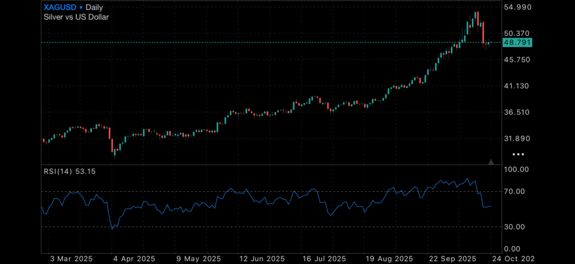Select the RSI(14) indicator label
Image resolution: width=575 pixels, height=264 pixels.
tap(58, 171)
